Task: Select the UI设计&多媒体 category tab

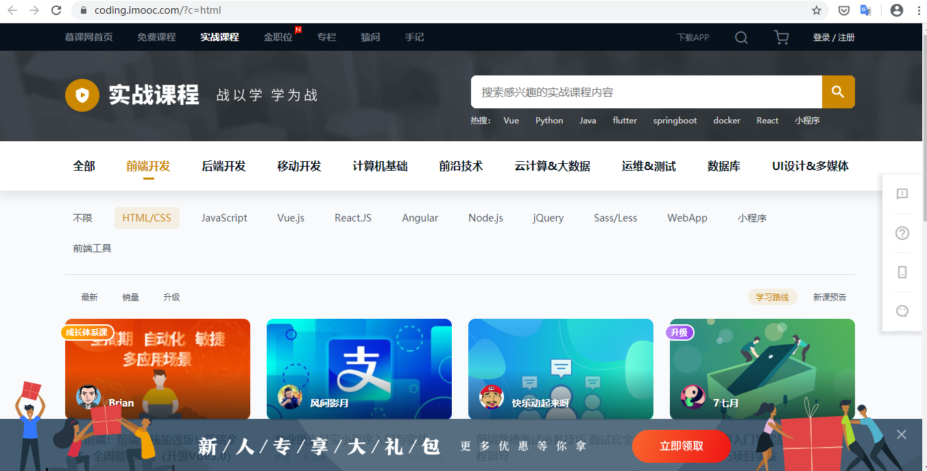Action: (810, 166)
